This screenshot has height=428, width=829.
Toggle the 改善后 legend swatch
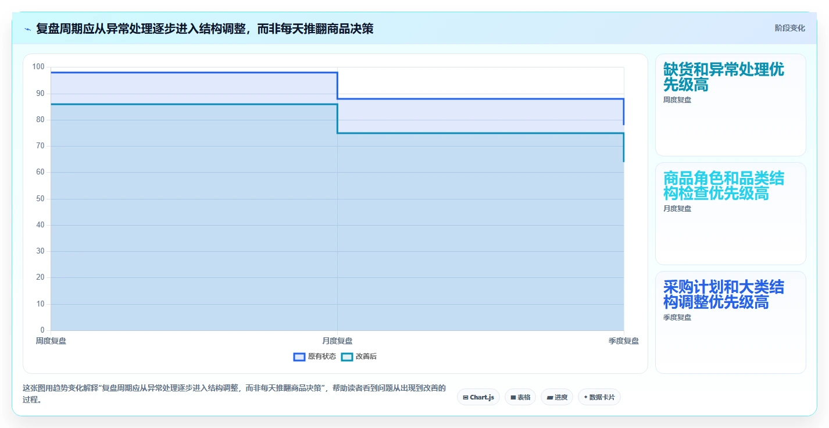point(347,356)
